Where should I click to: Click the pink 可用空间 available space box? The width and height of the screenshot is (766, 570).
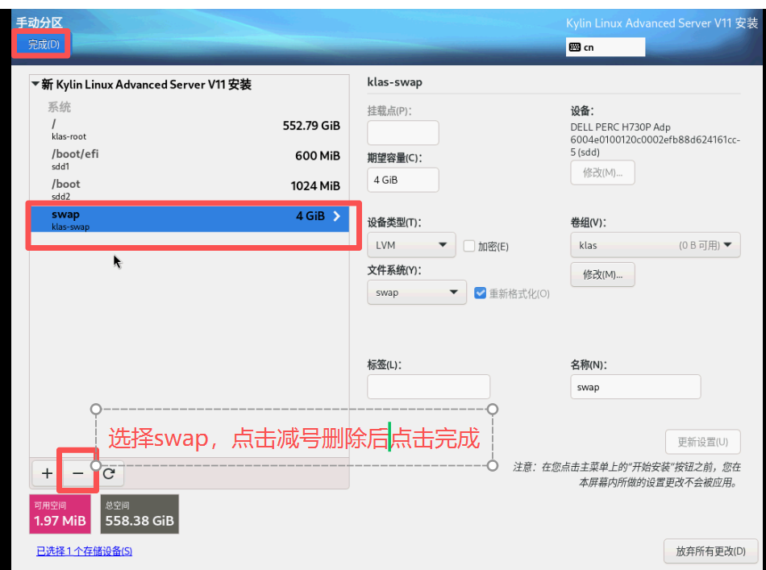[60, 514]
